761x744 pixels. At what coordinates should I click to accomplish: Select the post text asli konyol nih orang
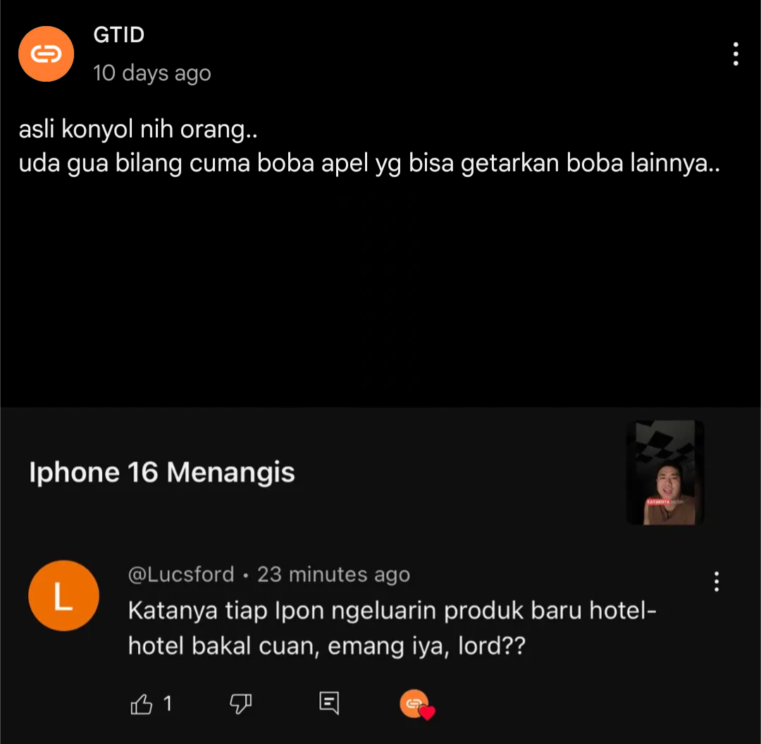[x=138, y=130]
